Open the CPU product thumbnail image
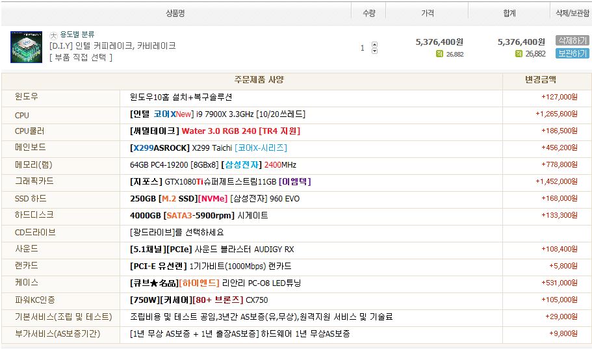 26,47
